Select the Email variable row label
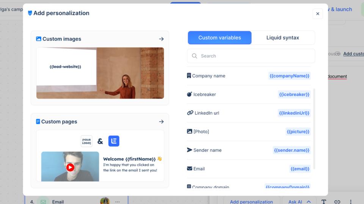 pyautogui.click(x=199, y=169)
